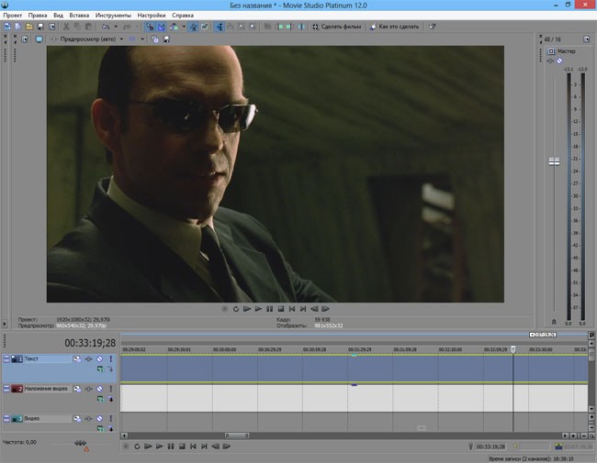Image resolution: width=597 pixels, height=463 pixels.
Task: Cut selection with the scissors icon
Action: pyautogui.click(x=66, y=27)
